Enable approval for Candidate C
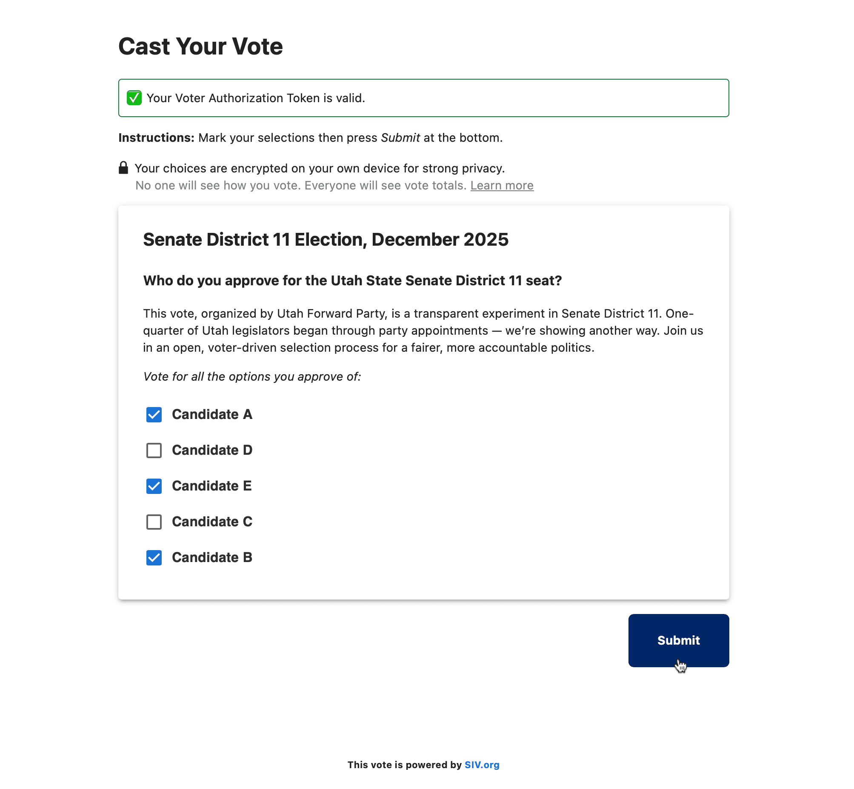 (x=154, y=522)
